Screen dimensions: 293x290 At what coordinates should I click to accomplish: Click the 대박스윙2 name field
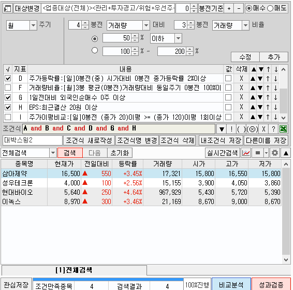point(33,140)
